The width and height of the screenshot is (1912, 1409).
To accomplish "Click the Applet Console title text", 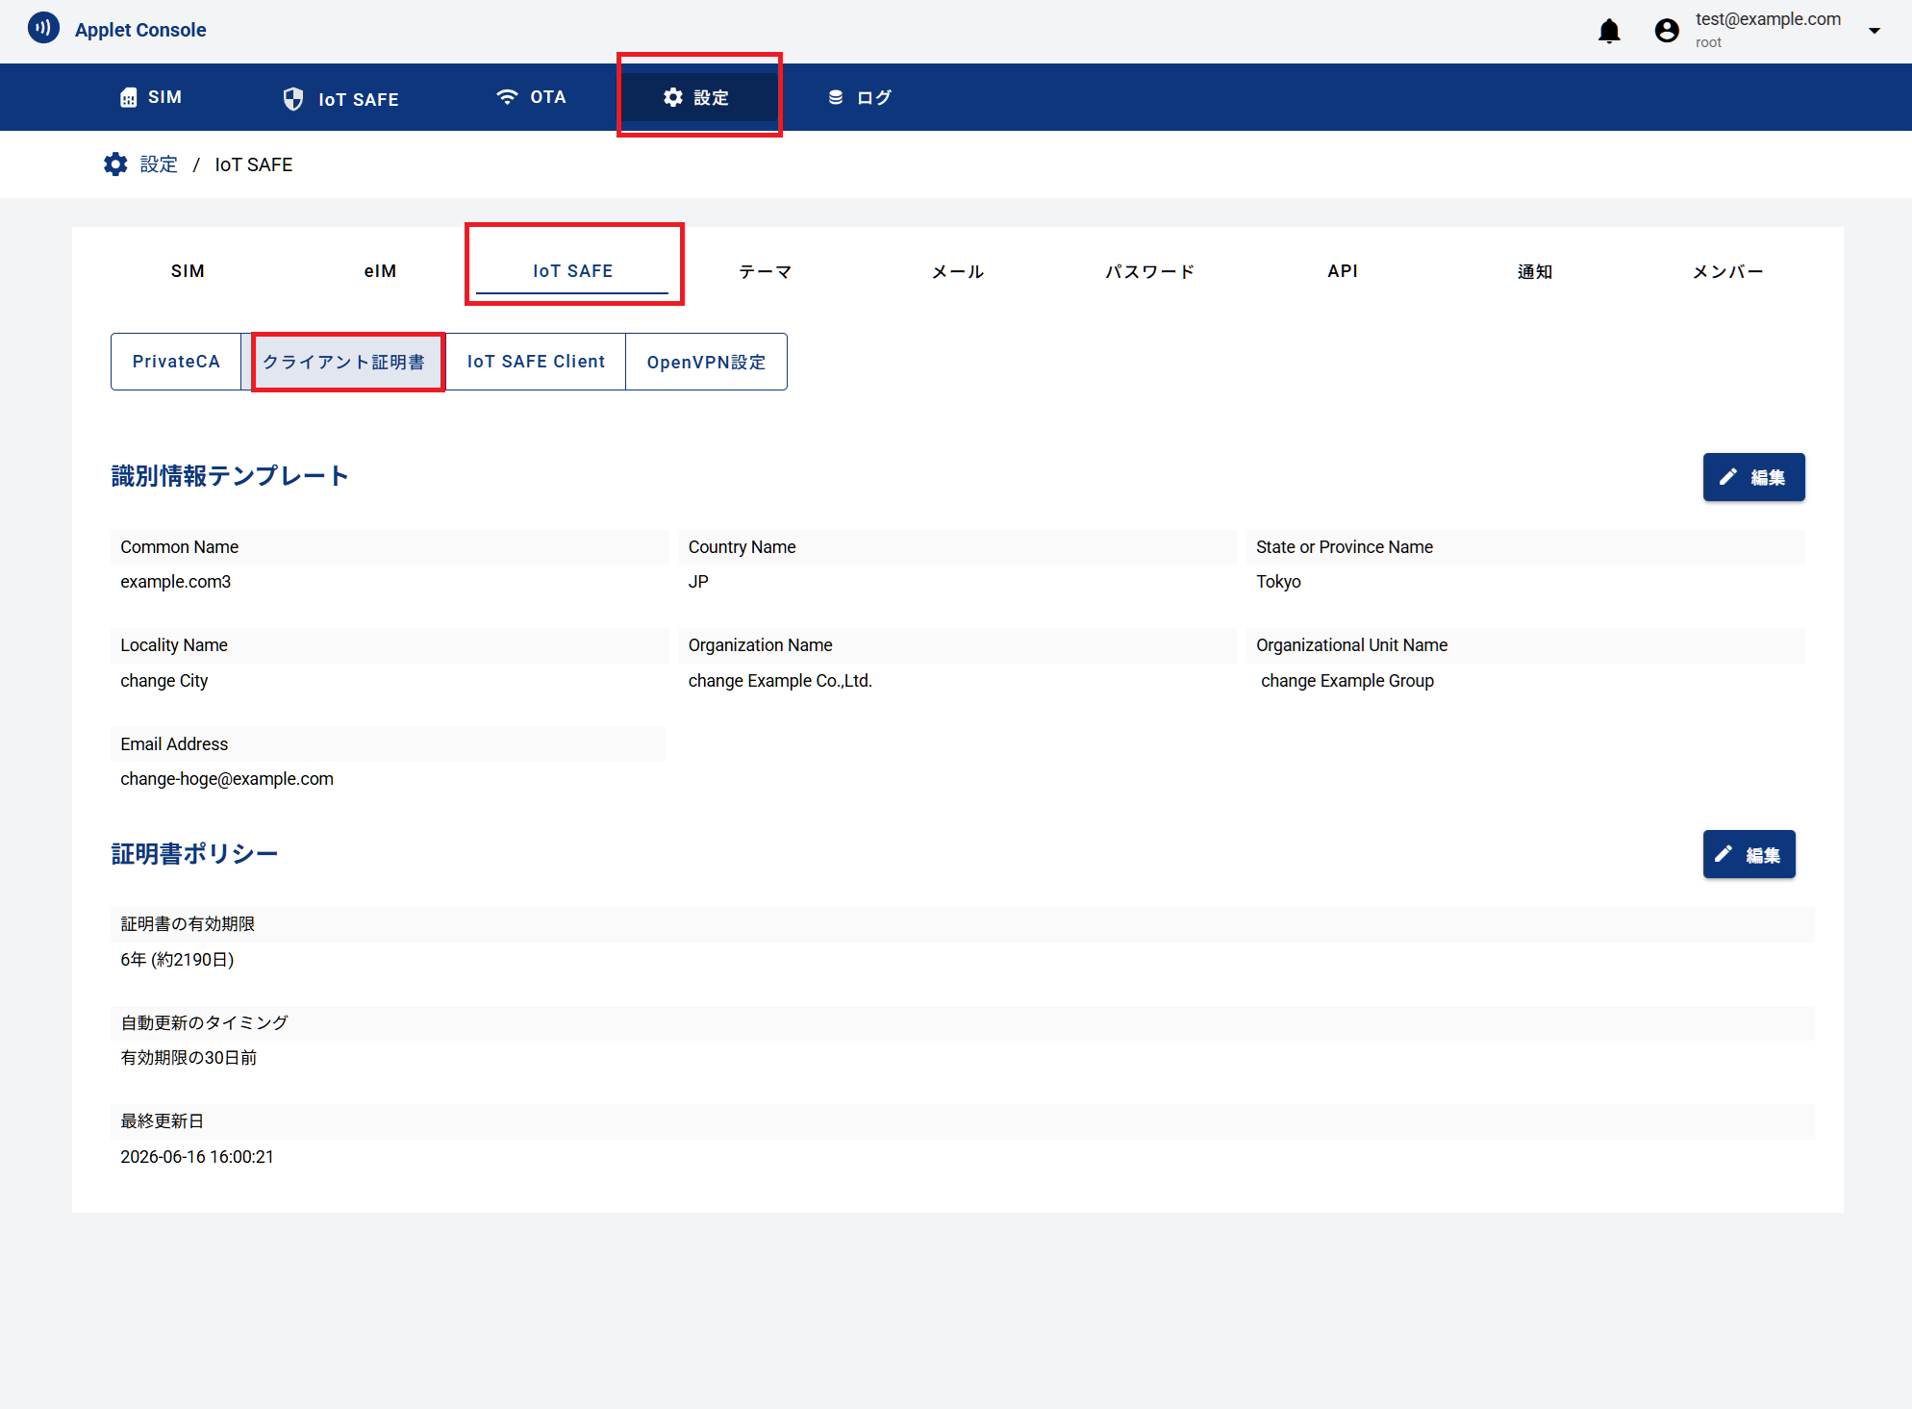I will point(140,30).
